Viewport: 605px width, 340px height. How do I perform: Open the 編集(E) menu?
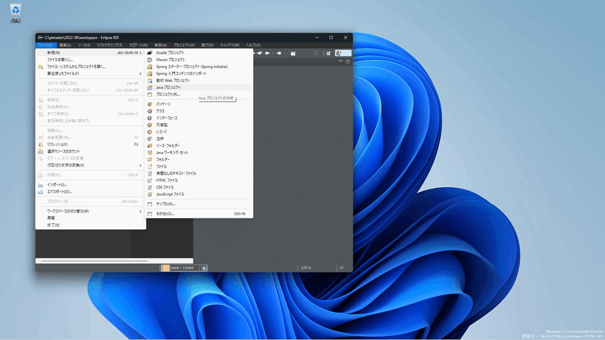65,45
